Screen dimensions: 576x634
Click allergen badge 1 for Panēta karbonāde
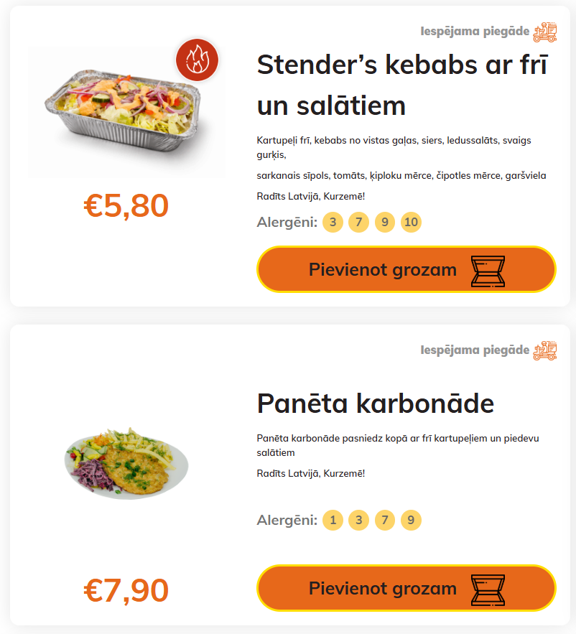(333, 520)
